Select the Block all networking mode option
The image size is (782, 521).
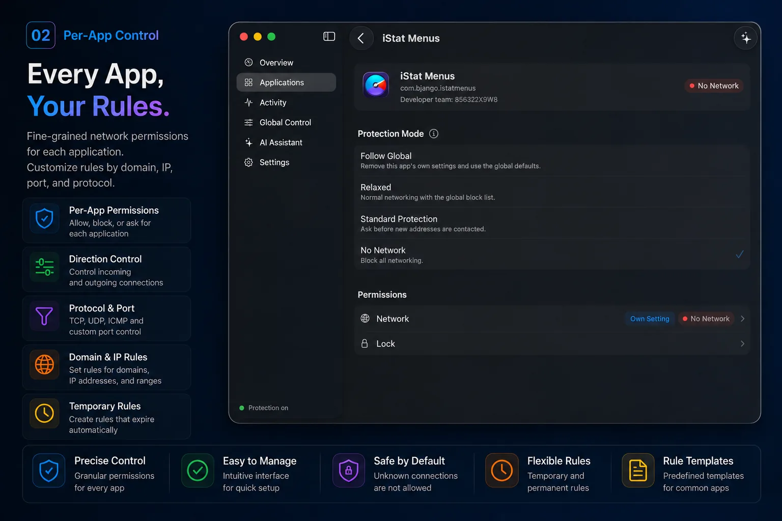click(x=552, y=255)
